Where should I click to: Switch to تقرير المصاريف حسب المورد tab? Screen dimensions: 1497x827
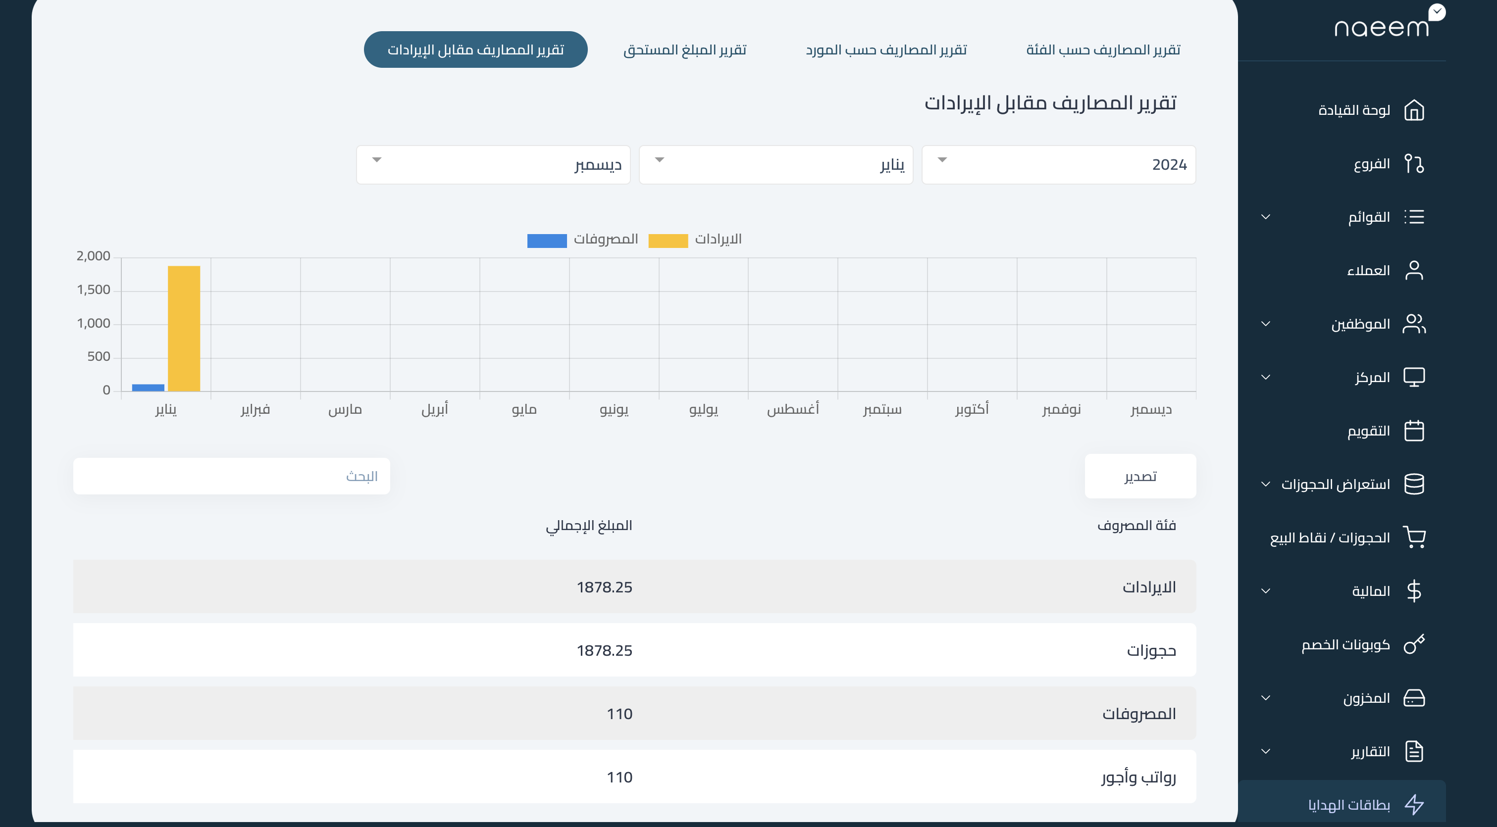(x=886, y=49)
